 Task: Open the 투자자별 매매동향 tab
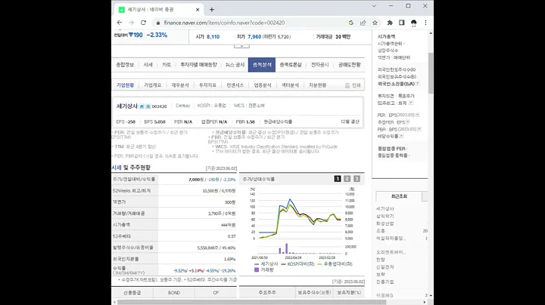pos(198,65)
